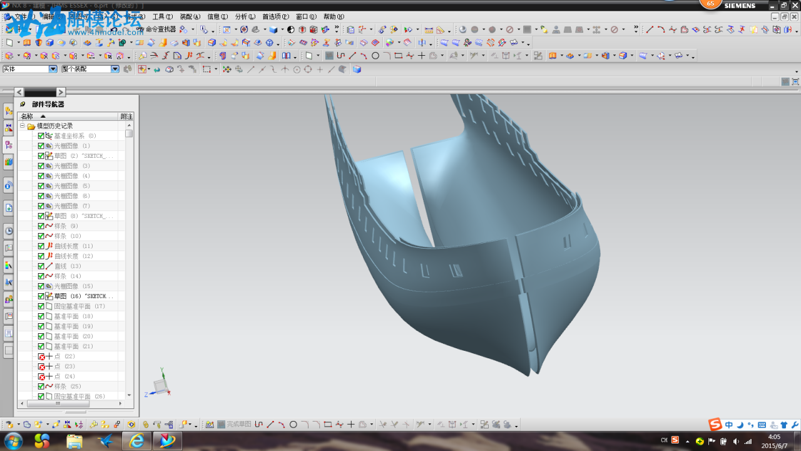Open dropdown arrow next to rectangle selection icon
Screen dimensions: 801x451
point(216,70)
